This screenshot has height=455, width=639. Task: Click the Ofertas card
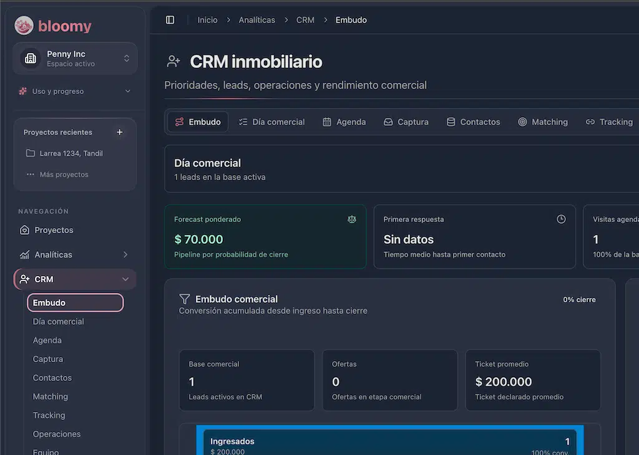click(390, 380)
